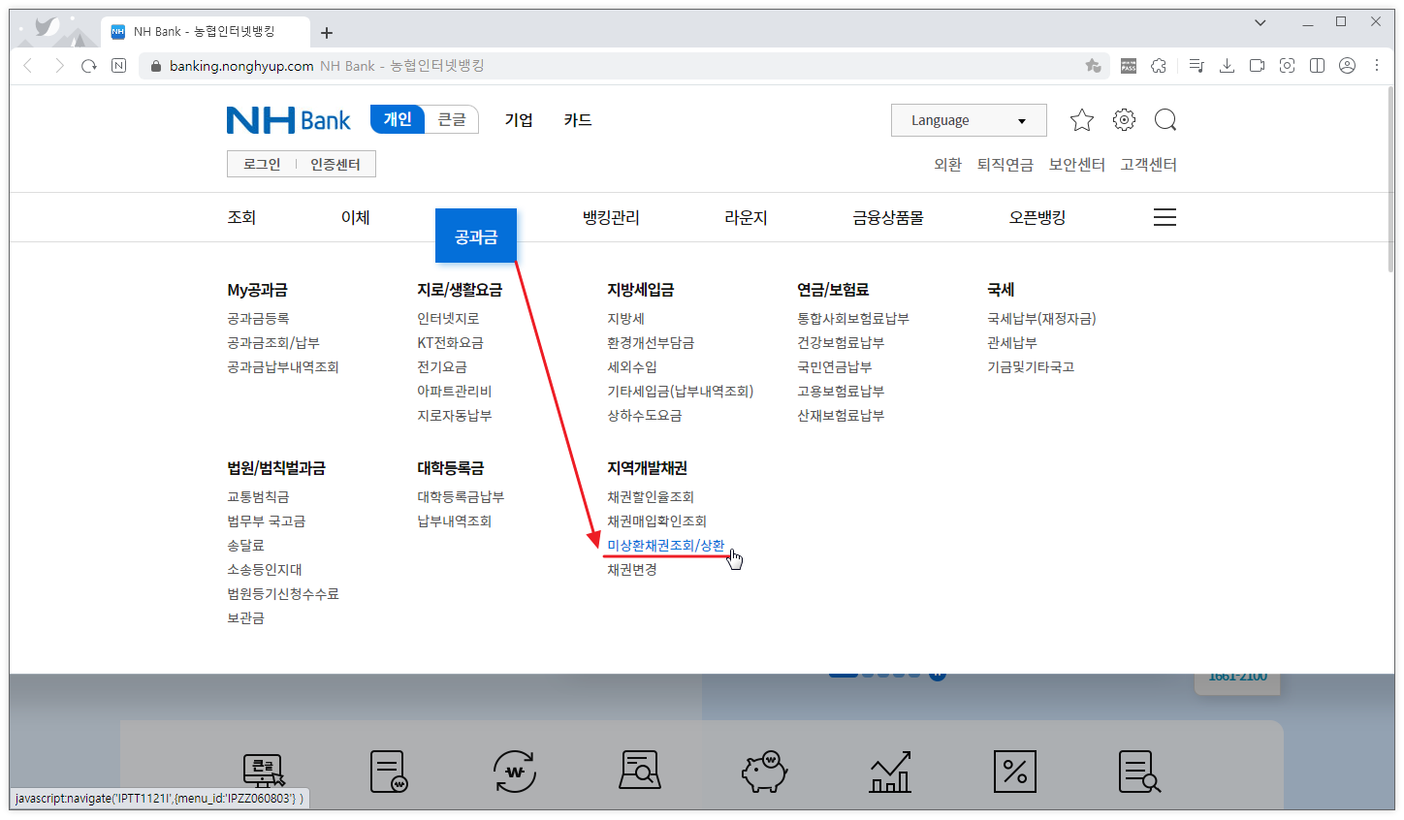Select 국세납부(재정자금) link

pyautogui.click(x=1041, y=319)
